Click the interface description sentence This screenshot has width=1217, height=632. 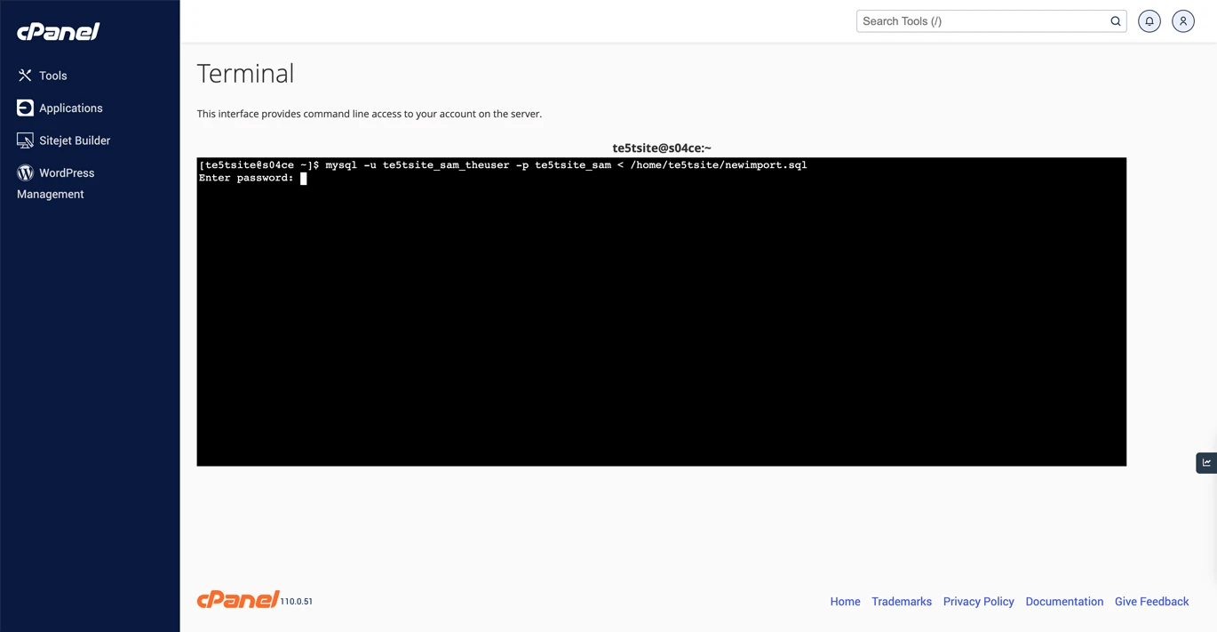click(370, 114)
